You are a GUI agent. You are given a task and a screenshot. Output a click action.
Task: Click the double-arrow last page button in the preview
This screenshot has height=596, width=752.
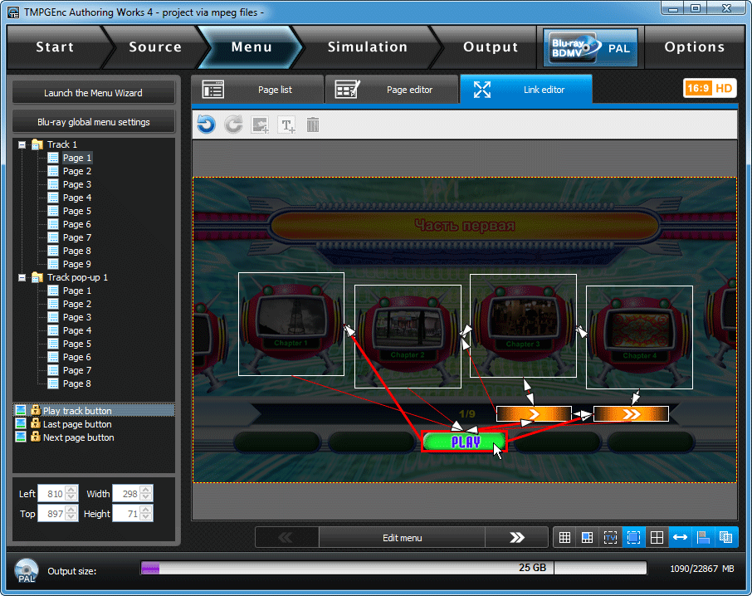631,413
